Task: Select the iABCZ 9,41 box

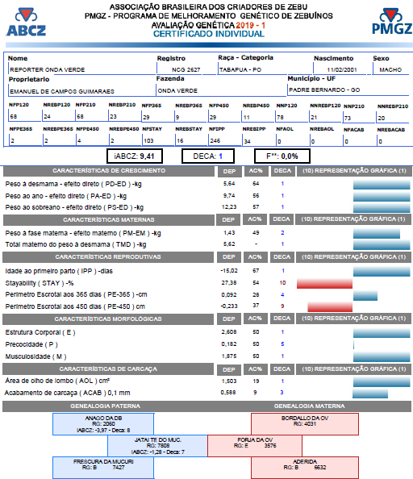Action: point(135,156)
